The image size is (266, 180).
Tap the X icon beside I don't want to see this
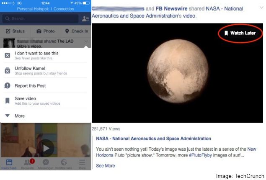(x=7, y=55)
